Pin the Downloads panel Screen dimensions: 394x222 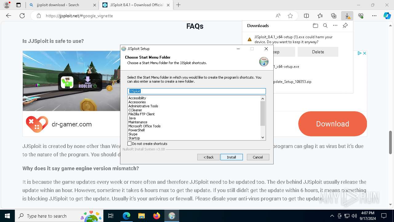click(345, 26)
